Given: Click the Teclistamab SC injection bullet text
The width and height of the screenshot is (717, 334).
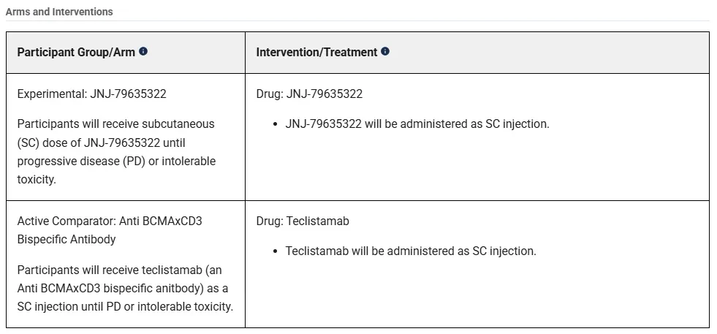Looking at the screenshot, I should coord(411,251).
